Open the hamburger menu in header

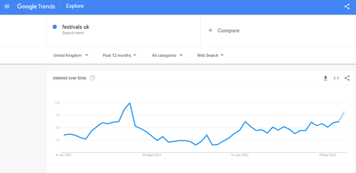click(7, 6)
